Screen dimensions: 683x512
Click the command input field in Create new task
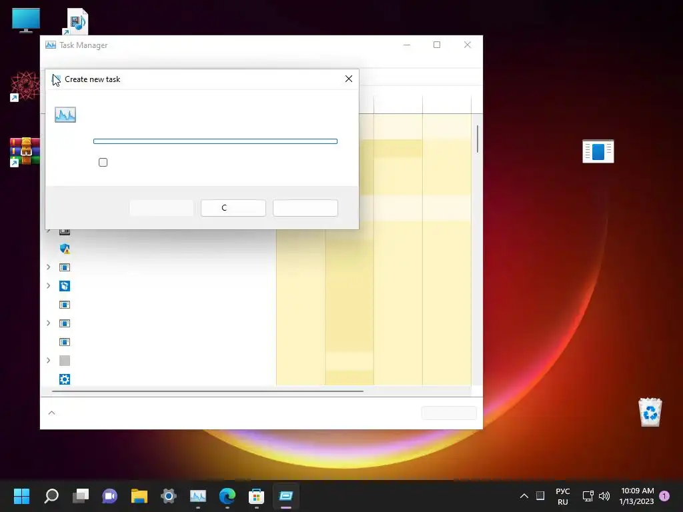tap(215, 141)
